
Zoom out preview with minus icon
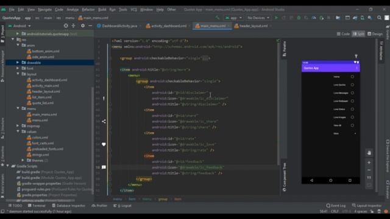click(x=369, y=170)
